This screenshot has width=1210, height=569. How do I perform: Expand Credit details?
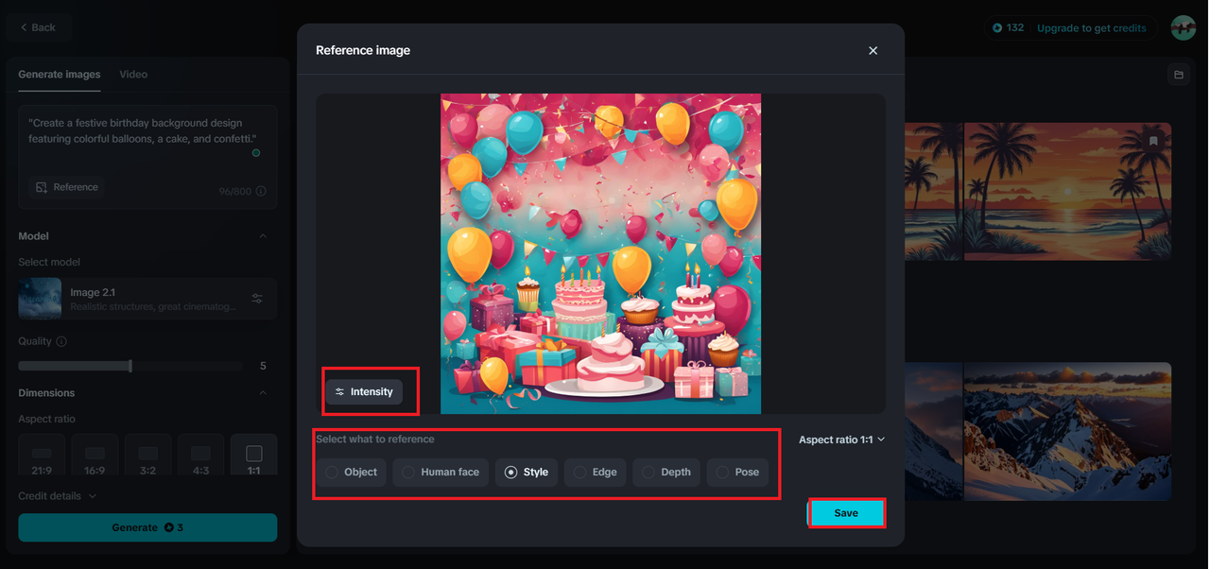click(x=58, y=496)
